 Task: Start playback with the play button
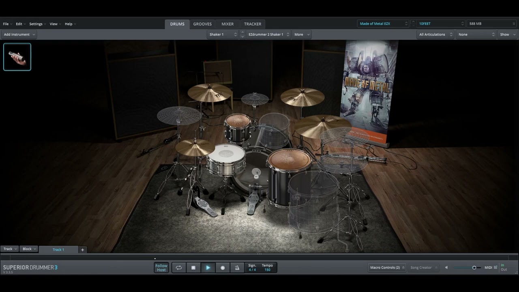pos(208,268)
